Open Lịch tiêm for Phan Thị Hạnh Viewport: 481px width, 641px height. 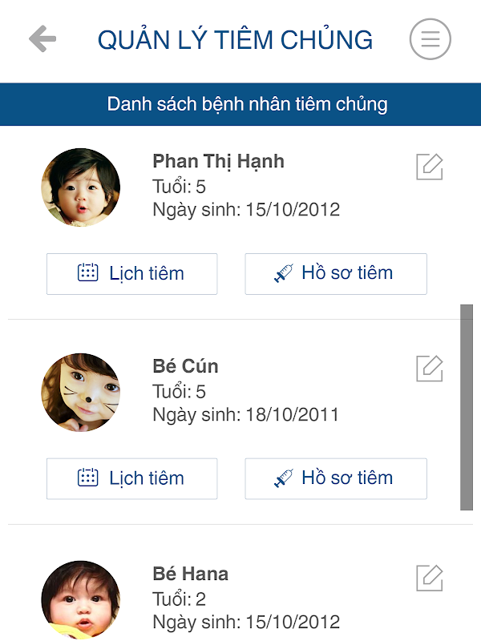(131, 274)
